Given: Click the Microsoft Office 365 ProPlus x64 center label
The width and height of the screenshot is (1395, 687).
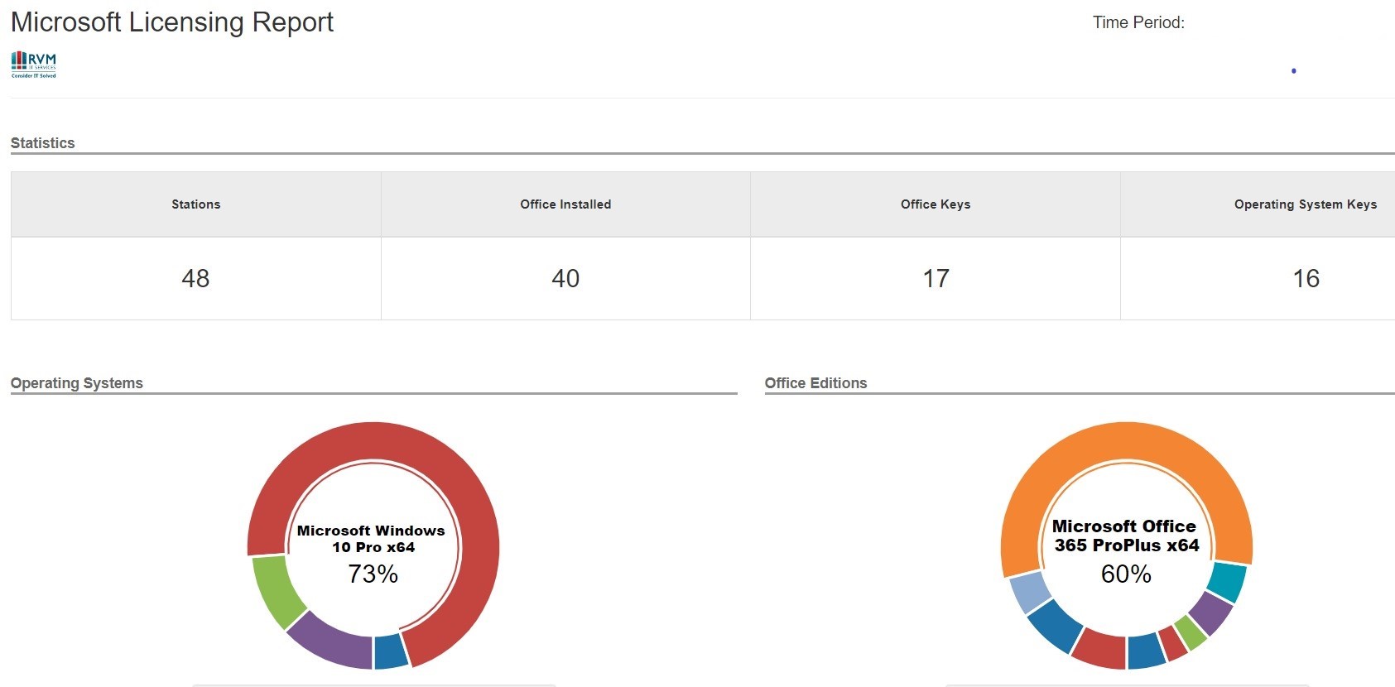Looking at the screenshot, I should pos(1126,536).
